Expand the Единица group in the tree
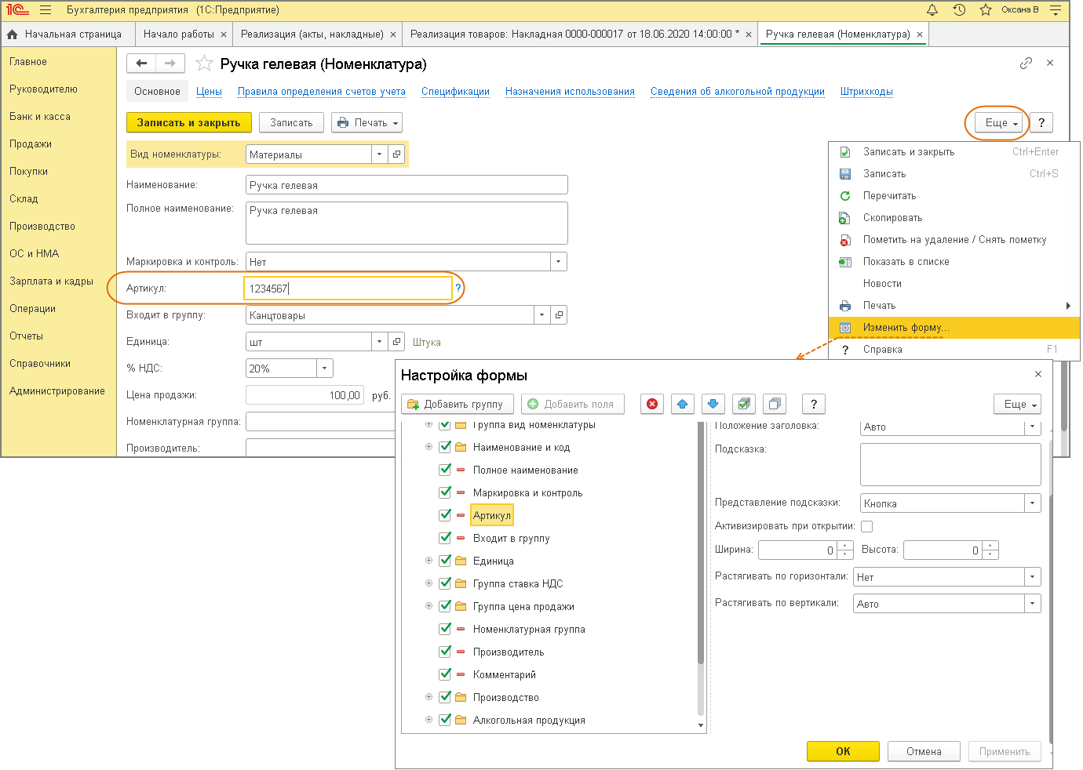 (x=428, y=561)
